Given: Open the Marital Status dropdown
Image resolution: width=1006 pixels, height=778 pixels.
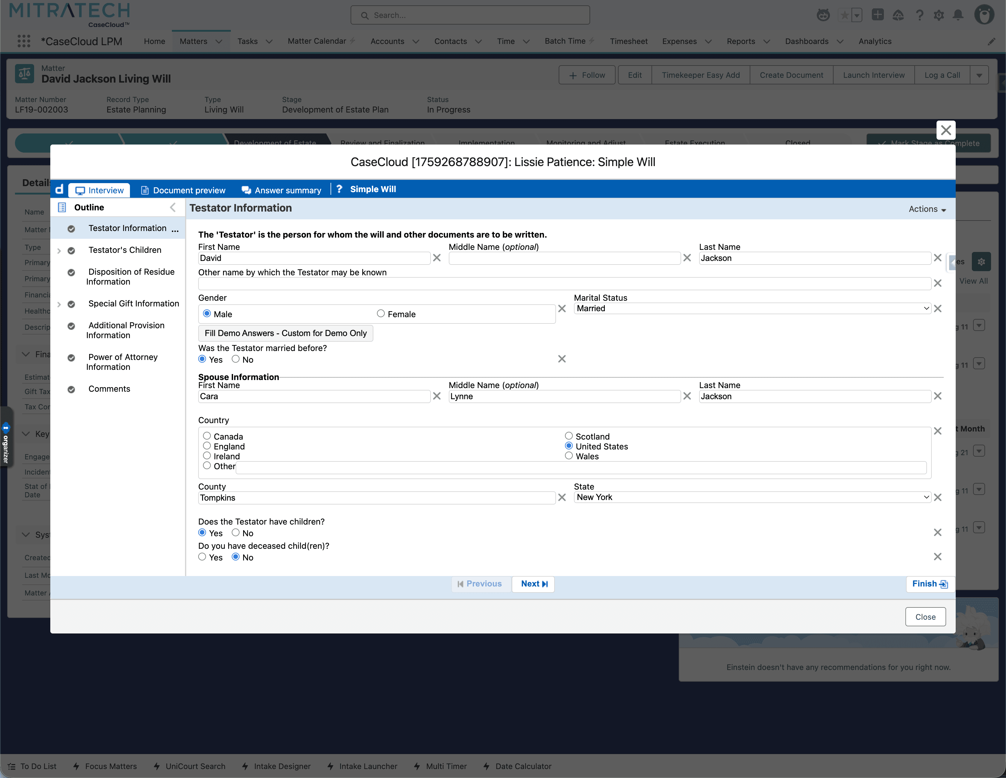Looking at the screenshot, I should [x=752, y=309].
